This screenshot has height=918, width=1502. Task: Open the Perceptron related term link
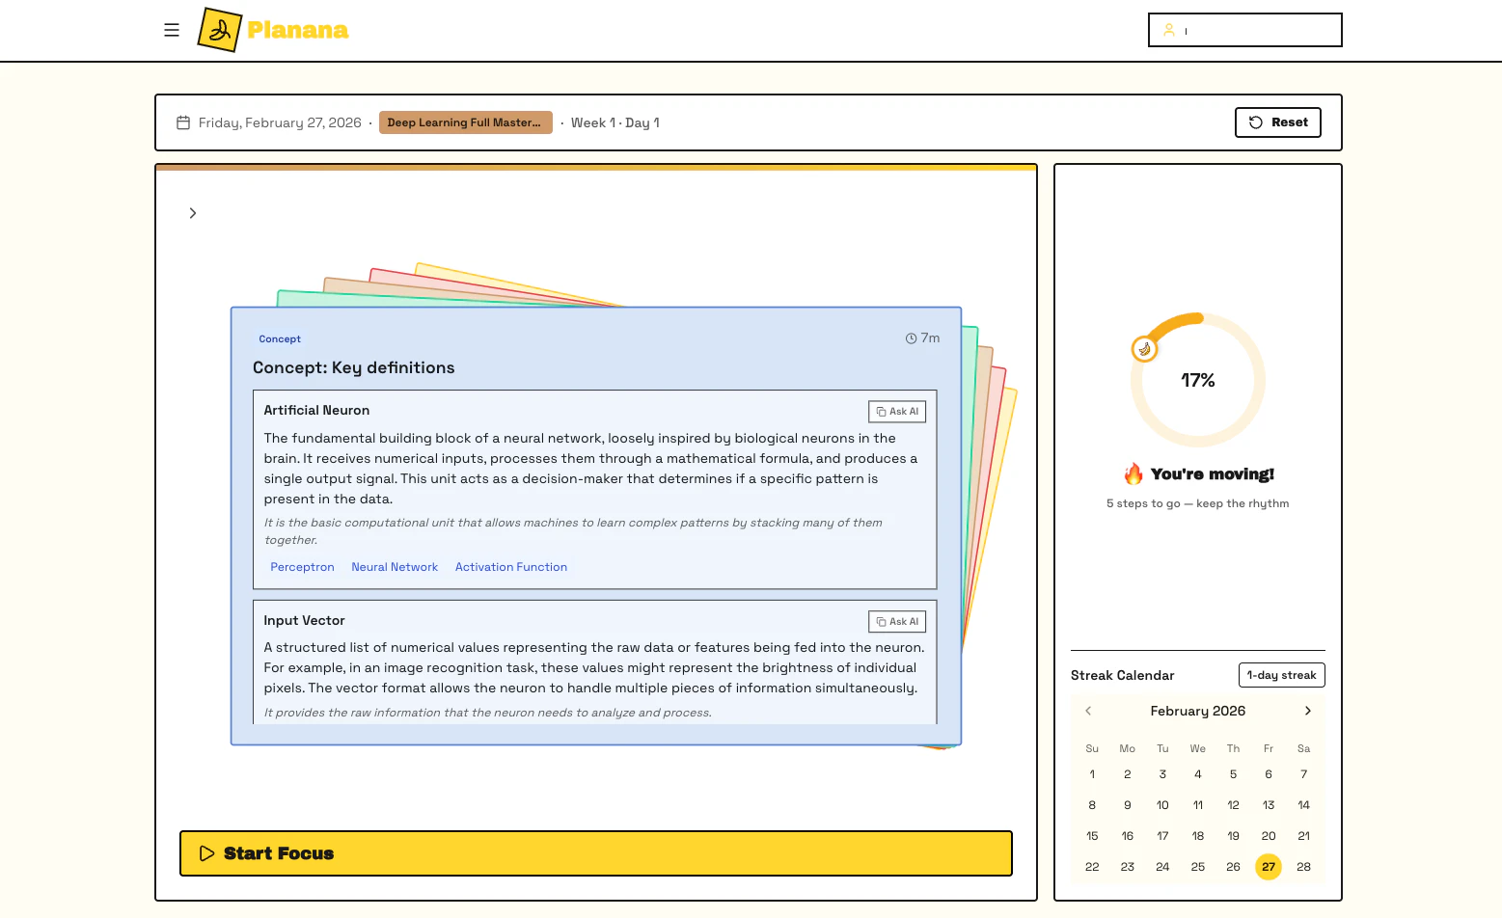click(x=302, y=567)
